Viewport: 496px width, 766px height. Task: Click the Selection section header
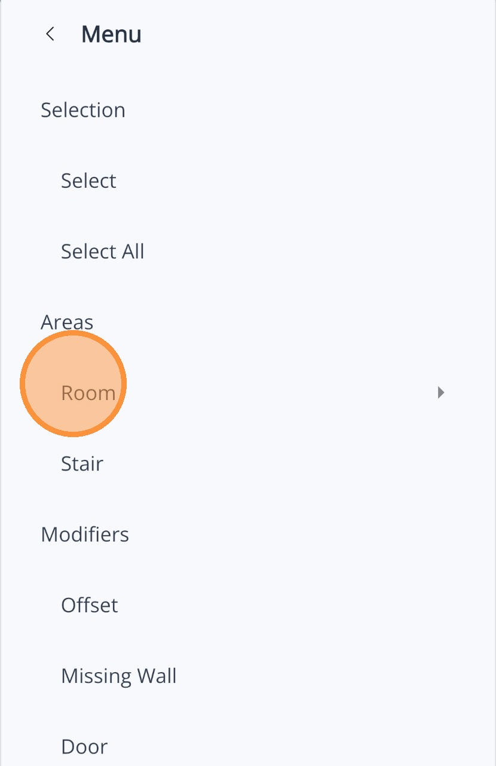coord(83,110)
